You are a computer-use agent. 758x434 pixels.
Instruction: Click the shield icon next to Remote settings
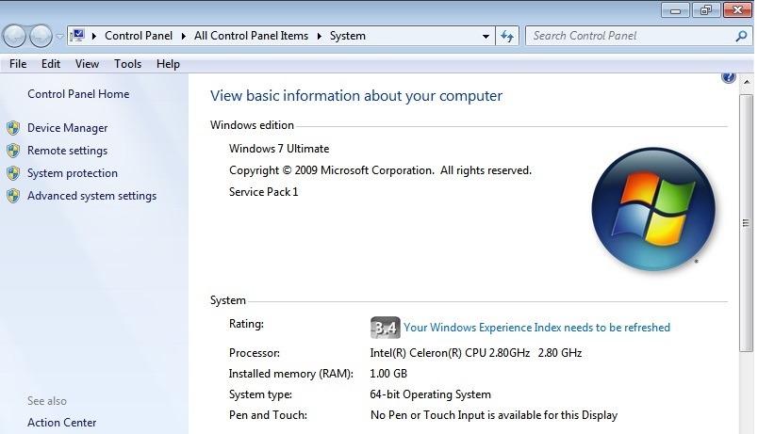[13, 151]
